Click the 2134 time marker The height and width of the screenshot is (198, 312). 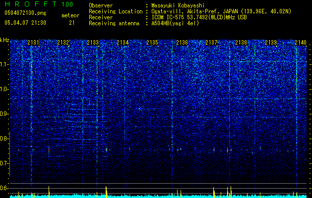[x=123, y=43]
